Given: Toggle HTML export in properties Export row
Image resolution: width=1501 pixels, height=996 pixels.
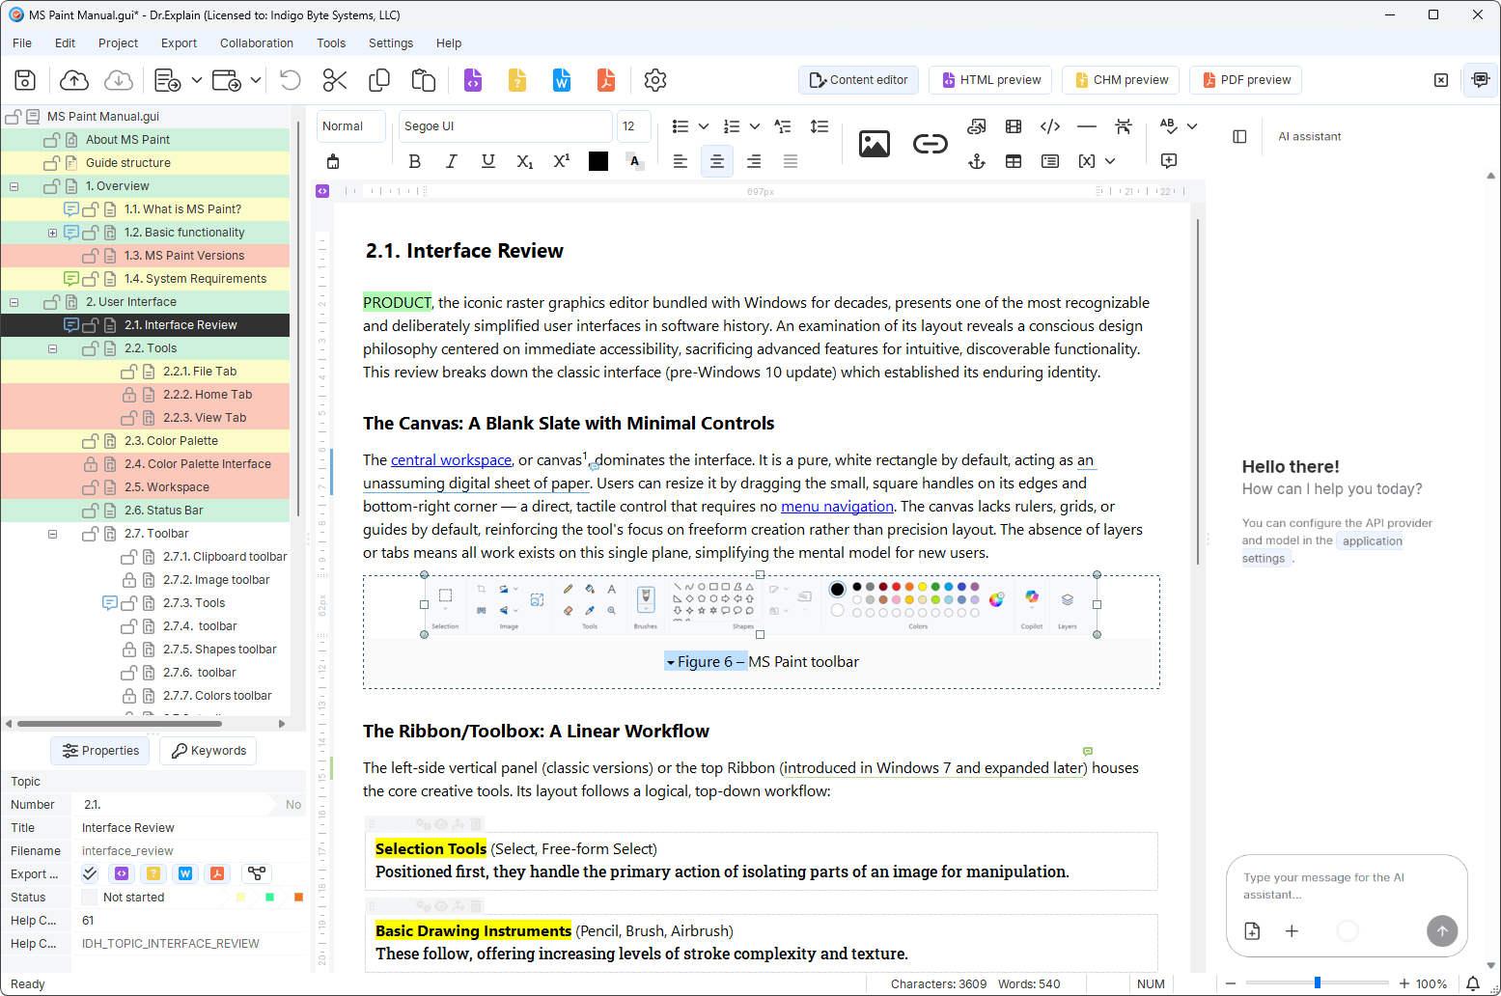Looking at the screenshot, I should click(122, 873).
